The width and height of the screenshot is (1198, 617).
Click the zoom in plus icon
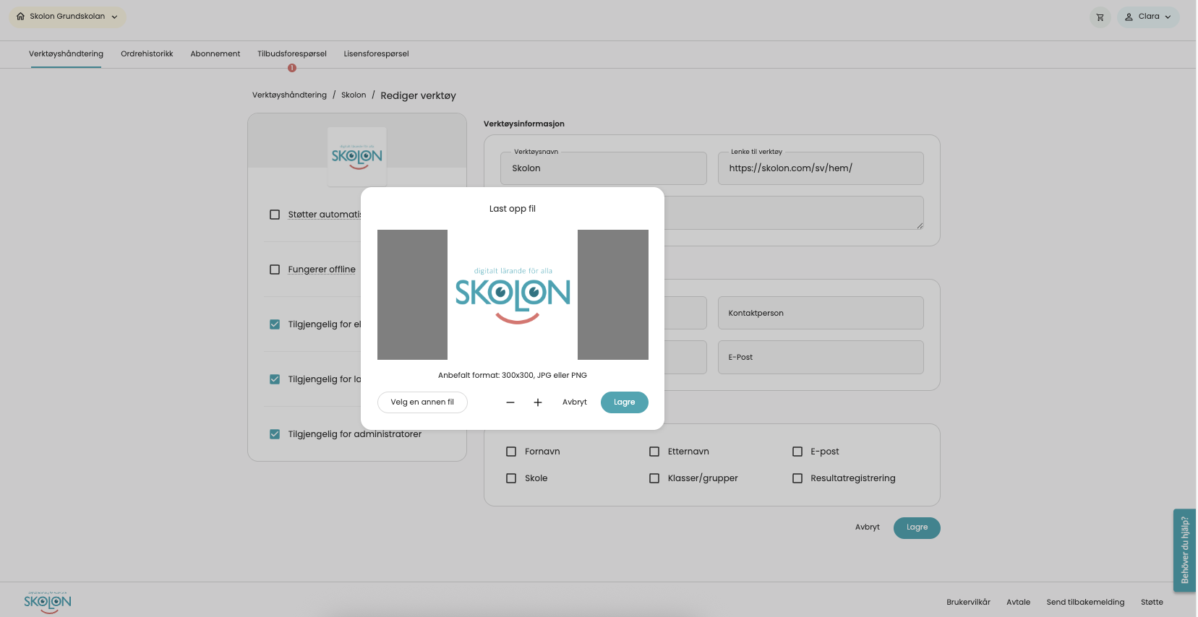click(x=538, y=402)
